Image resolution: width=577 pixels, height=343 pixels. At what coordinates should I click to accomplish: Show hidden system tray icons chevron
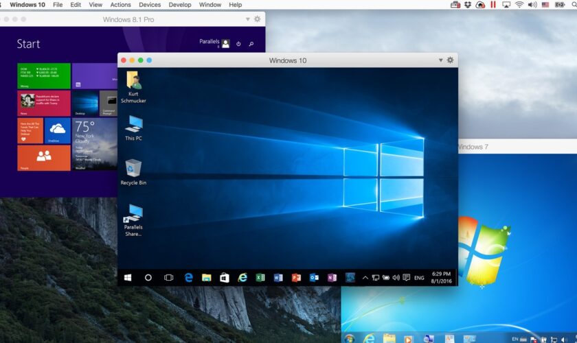pos(365,278)
